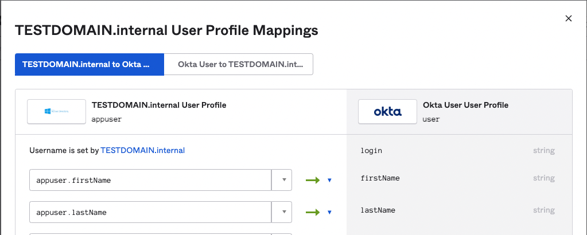Image resolution: width=587 pixels, height=235 pixels.
Task: Click TESTDOMAIN.internal User Profile heading
Action: point(159,105)
